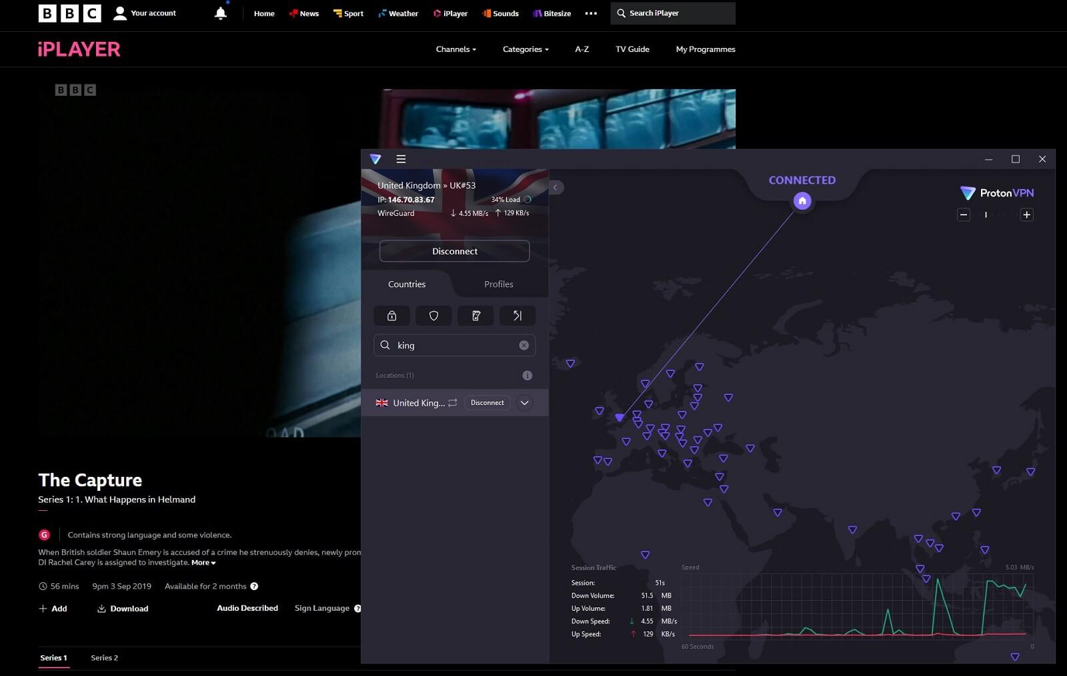This screenshot has height=676, width=1067.
Task: Go to BBC Home link
Action: coord(264,13)
